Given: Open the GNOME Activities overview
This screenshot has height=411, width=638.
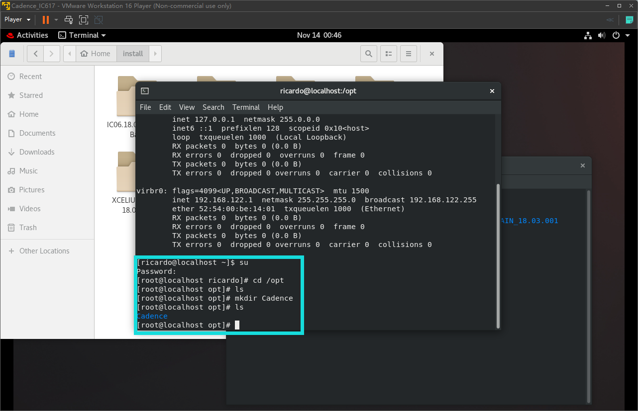Looking at the screenshot, I should pos(27,35).
